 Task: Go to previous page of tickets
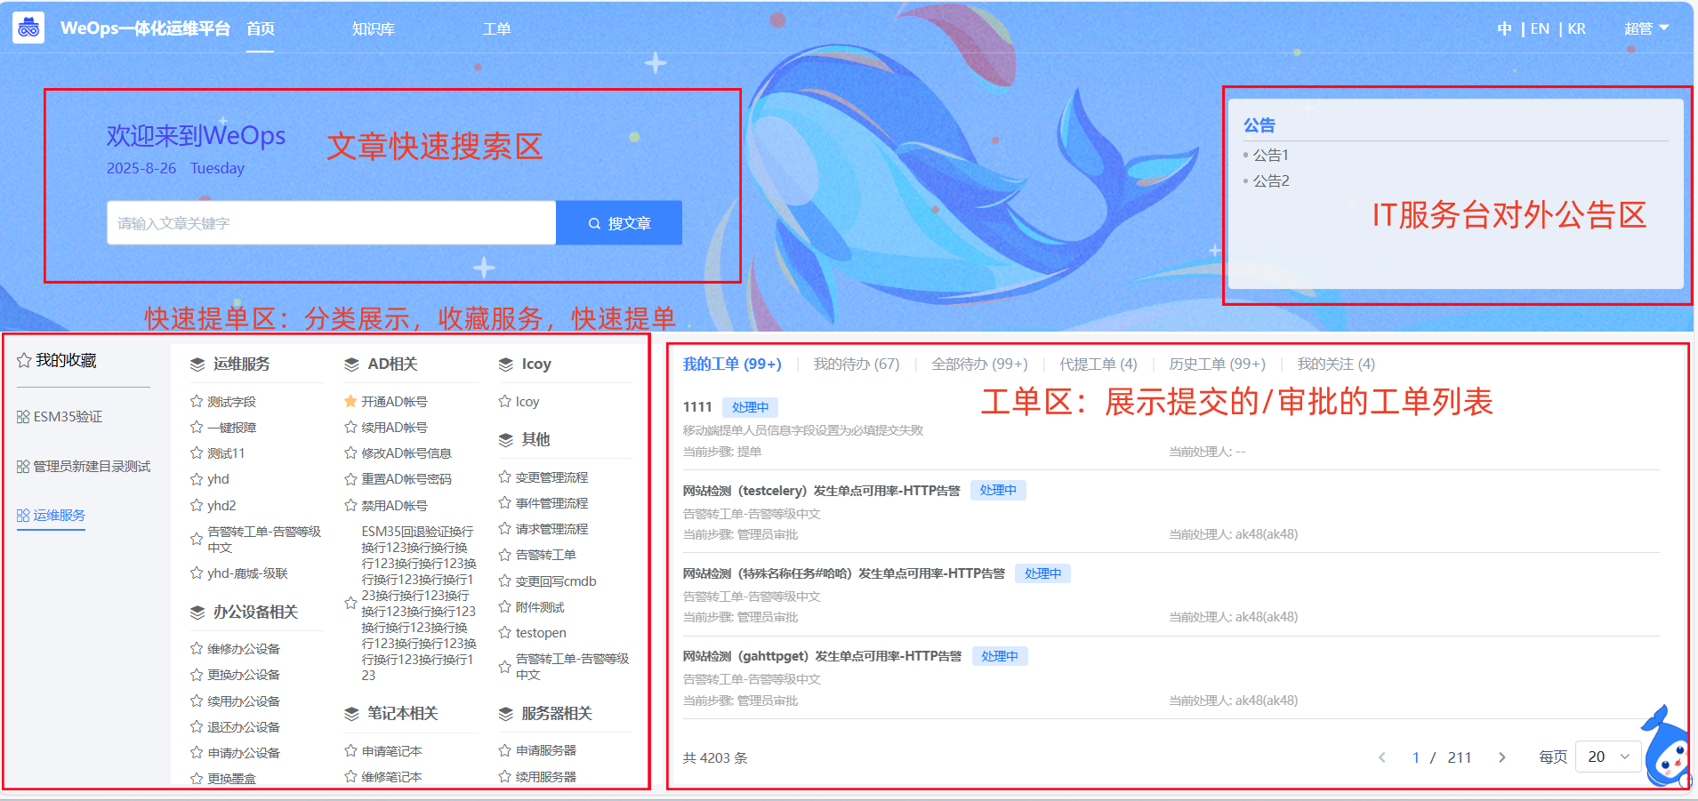pos(1382,757)
